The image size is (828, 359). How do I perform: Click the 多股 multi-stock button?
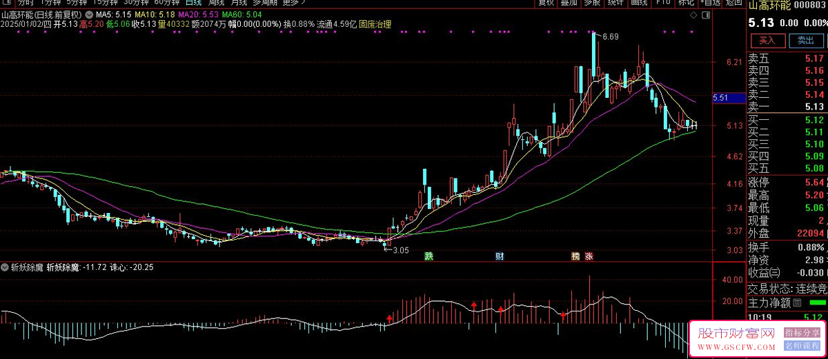click(x=591, y=3)
